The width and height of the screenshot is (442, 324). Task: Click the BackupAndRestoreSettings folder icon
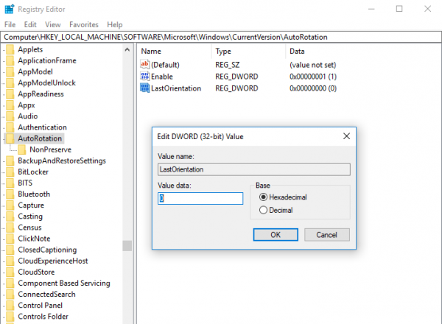point(10,161)
